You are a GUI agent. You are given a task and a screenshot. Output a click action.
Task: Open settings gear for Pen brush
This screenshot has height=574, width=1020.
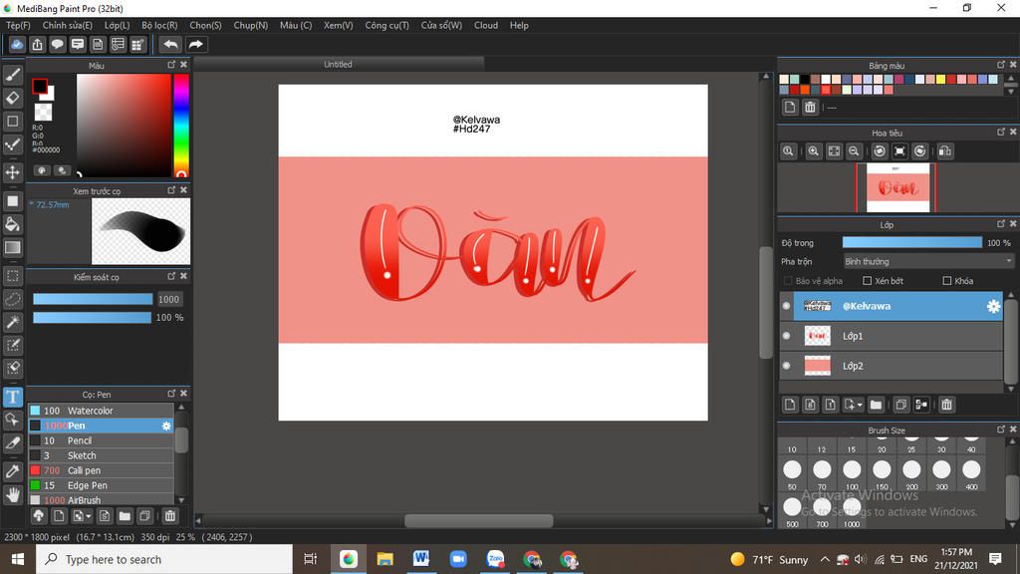[x=166, y=426]
